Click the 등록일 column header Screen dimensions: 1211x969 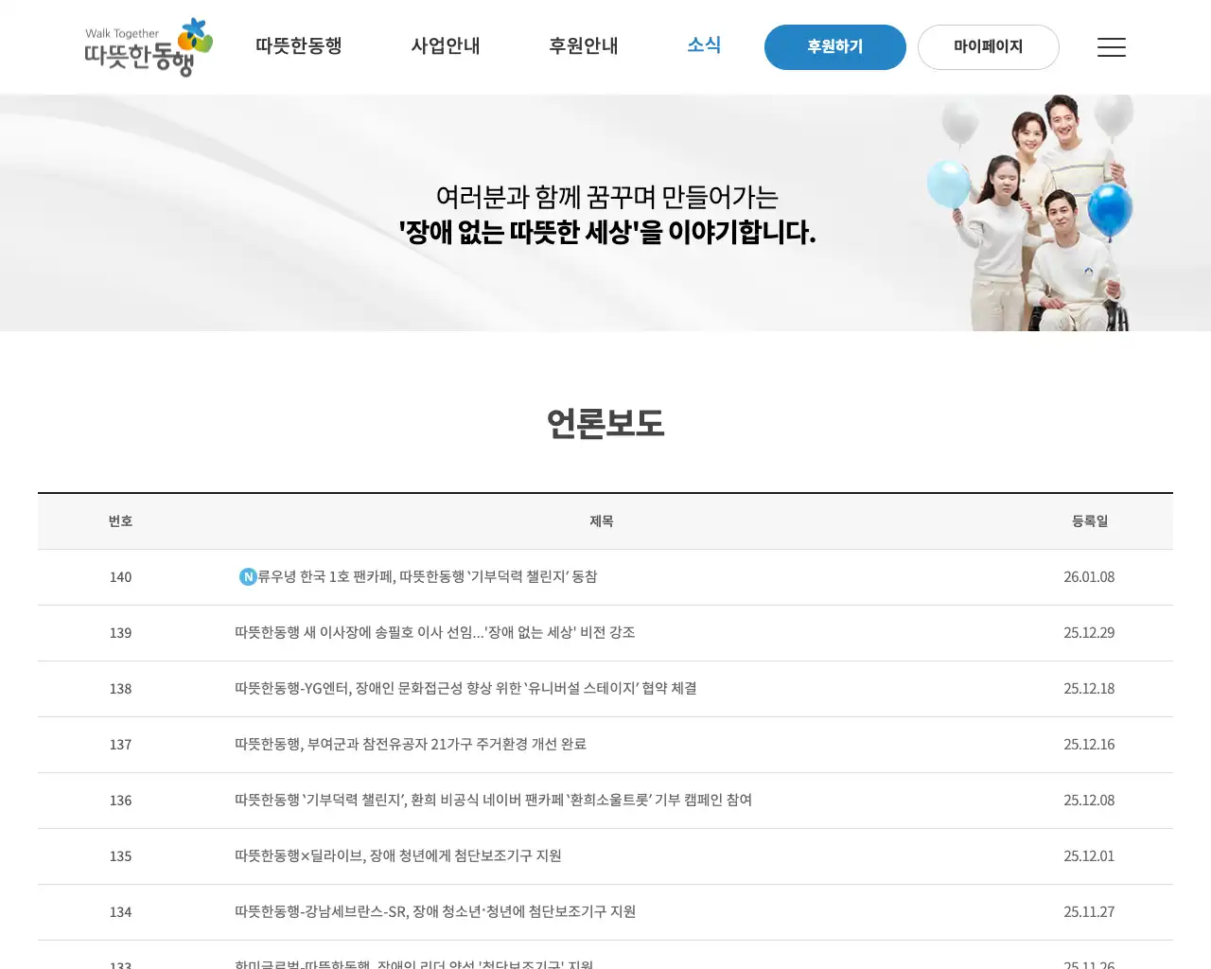pos(1089,521)
